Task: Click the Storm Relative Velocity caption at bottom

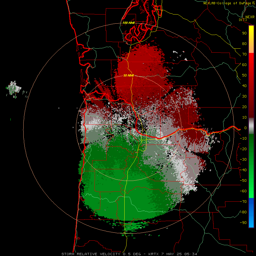Action: [x=129, y=254]
